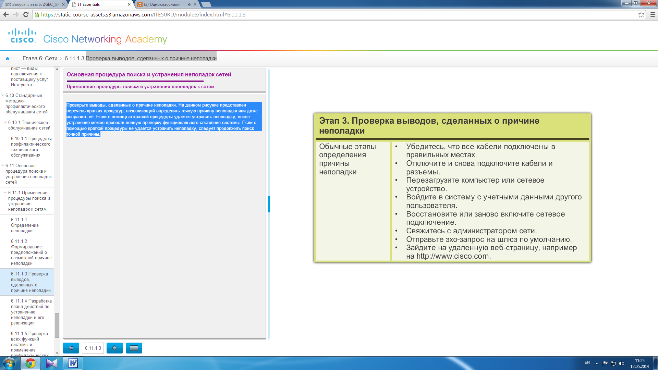The width and height of the screenshot is (658, 370).
Task: Click the sidebar scrollbar thumb
Action: point(57,325)
